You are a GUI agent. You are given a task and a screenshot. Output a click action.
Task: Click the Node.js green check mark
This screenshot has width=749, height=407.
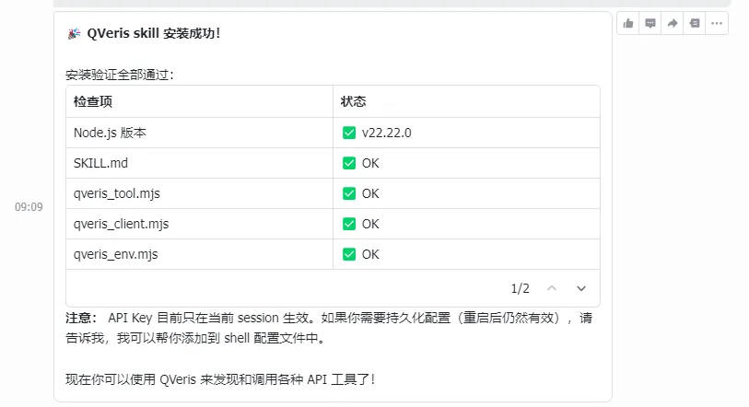[349, 133]
